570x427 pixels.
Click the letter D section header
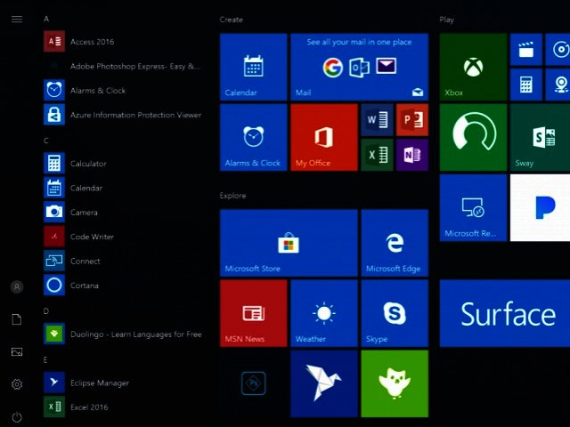pos(46,310)
